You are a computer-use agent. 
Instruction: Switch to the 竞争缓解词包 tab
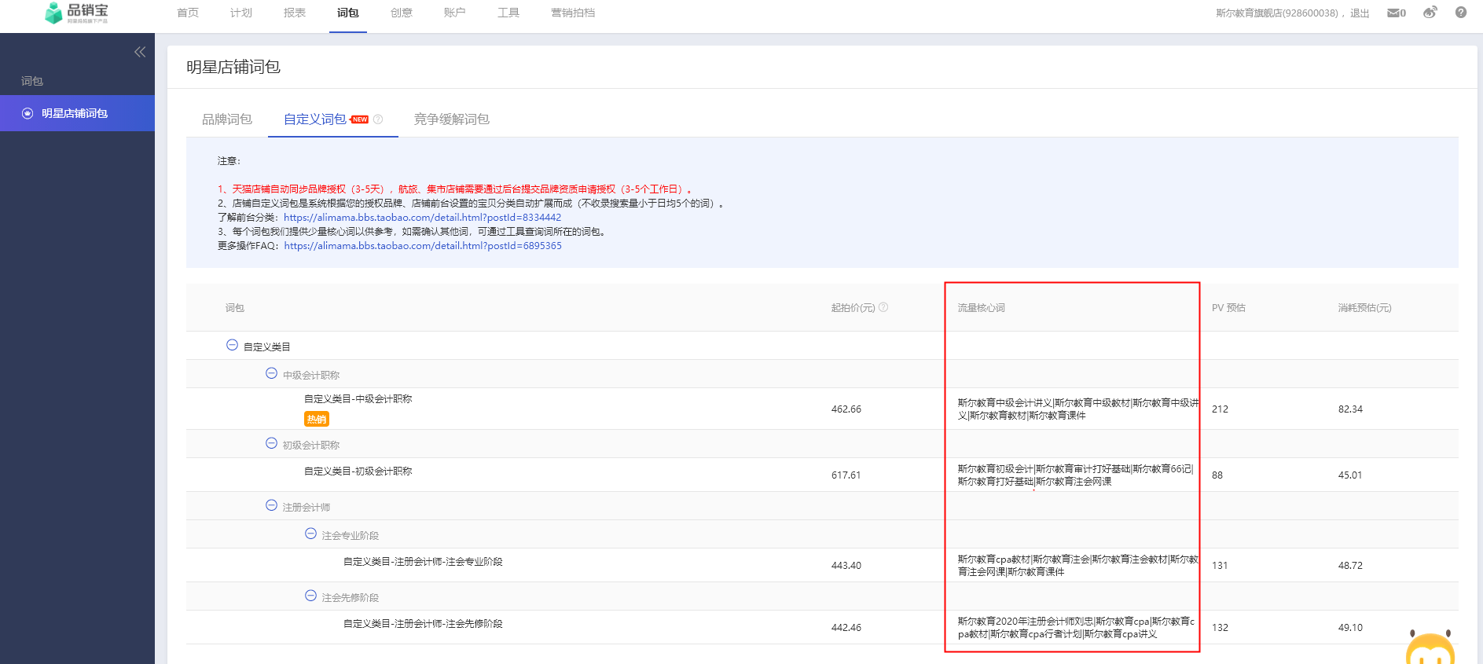click(x=452, y=119)
